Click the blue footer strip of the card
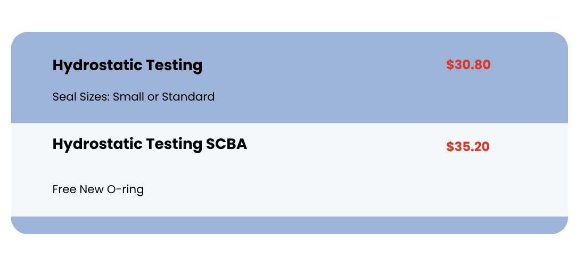The image size is (575, 266). (x=289, y=225)
